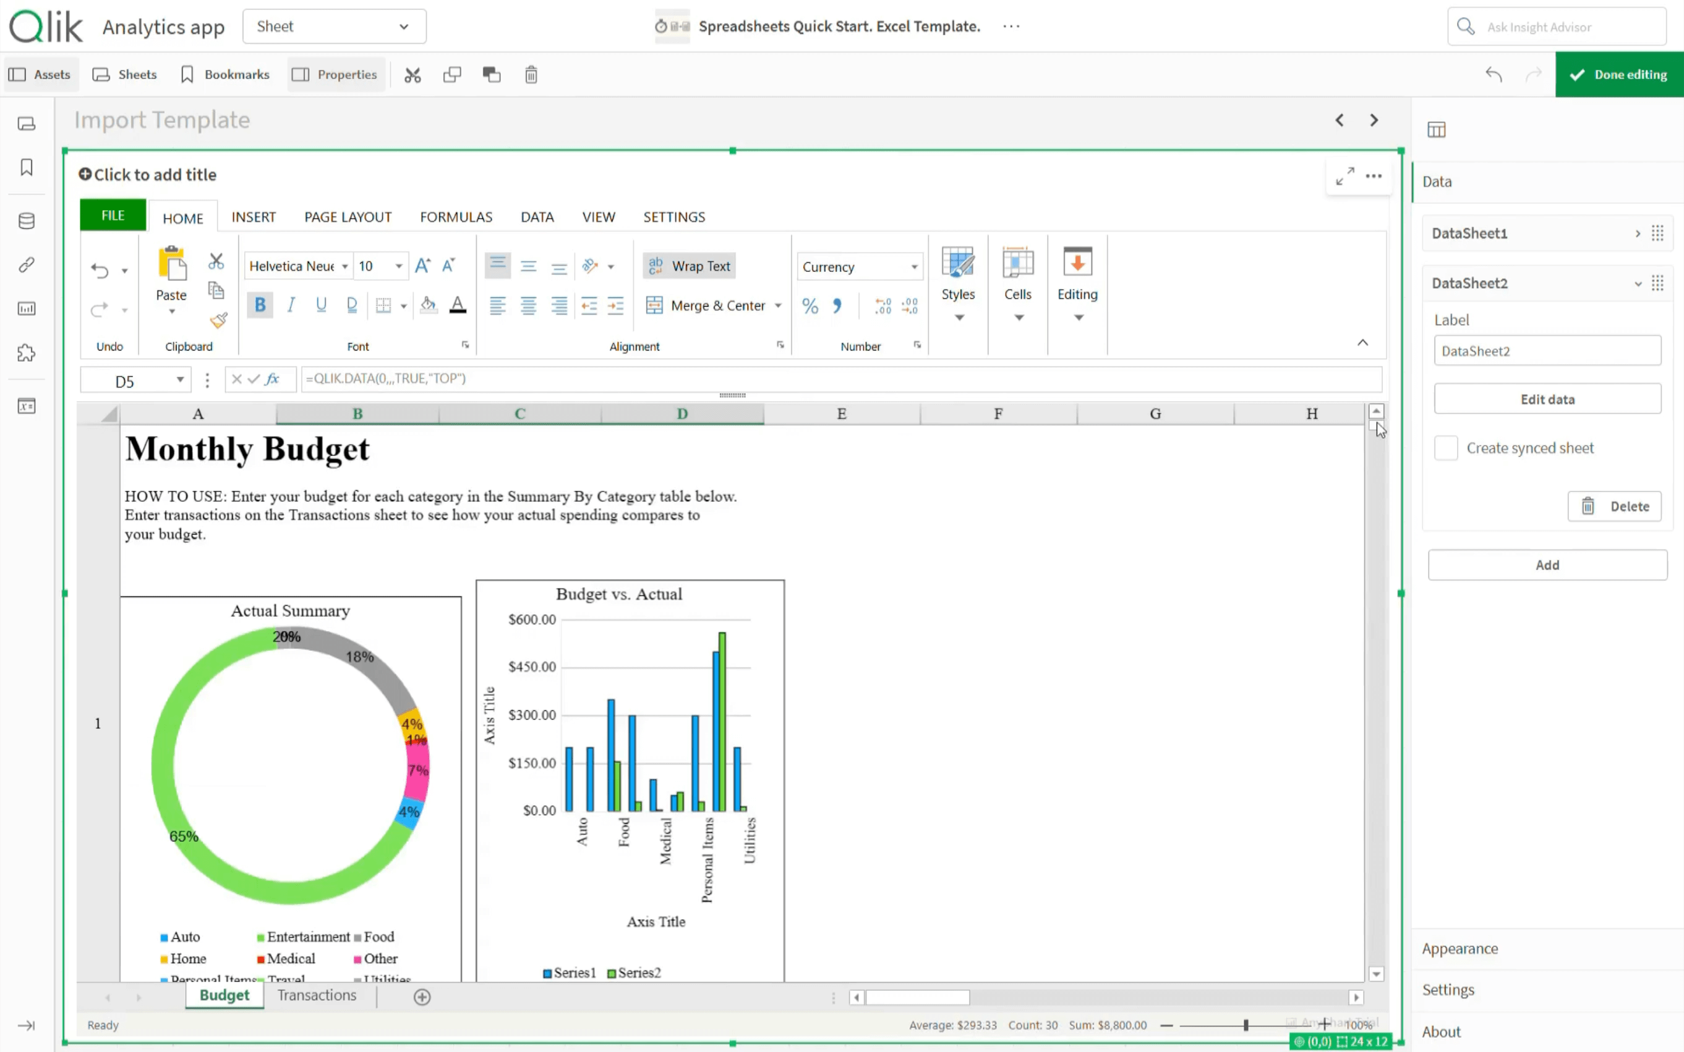Open the Sheet selector dropdown
This screenshot has height=1052, width=1684.
click(x=334, y=27)
